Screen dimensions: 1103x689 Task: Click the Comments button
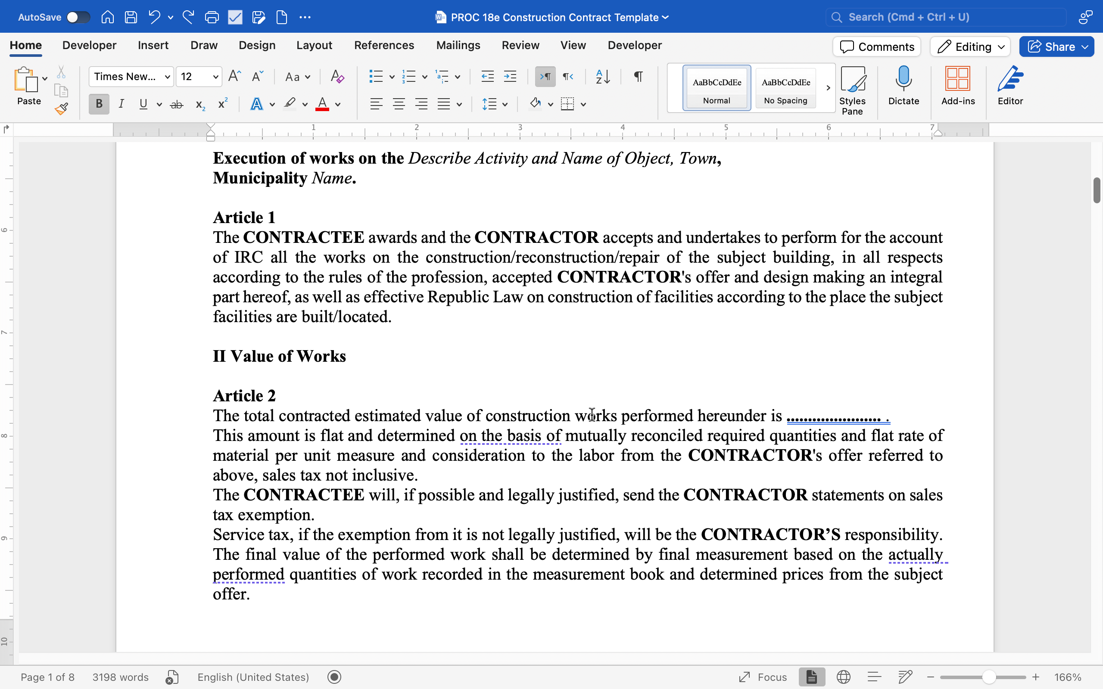click(876, 47)
